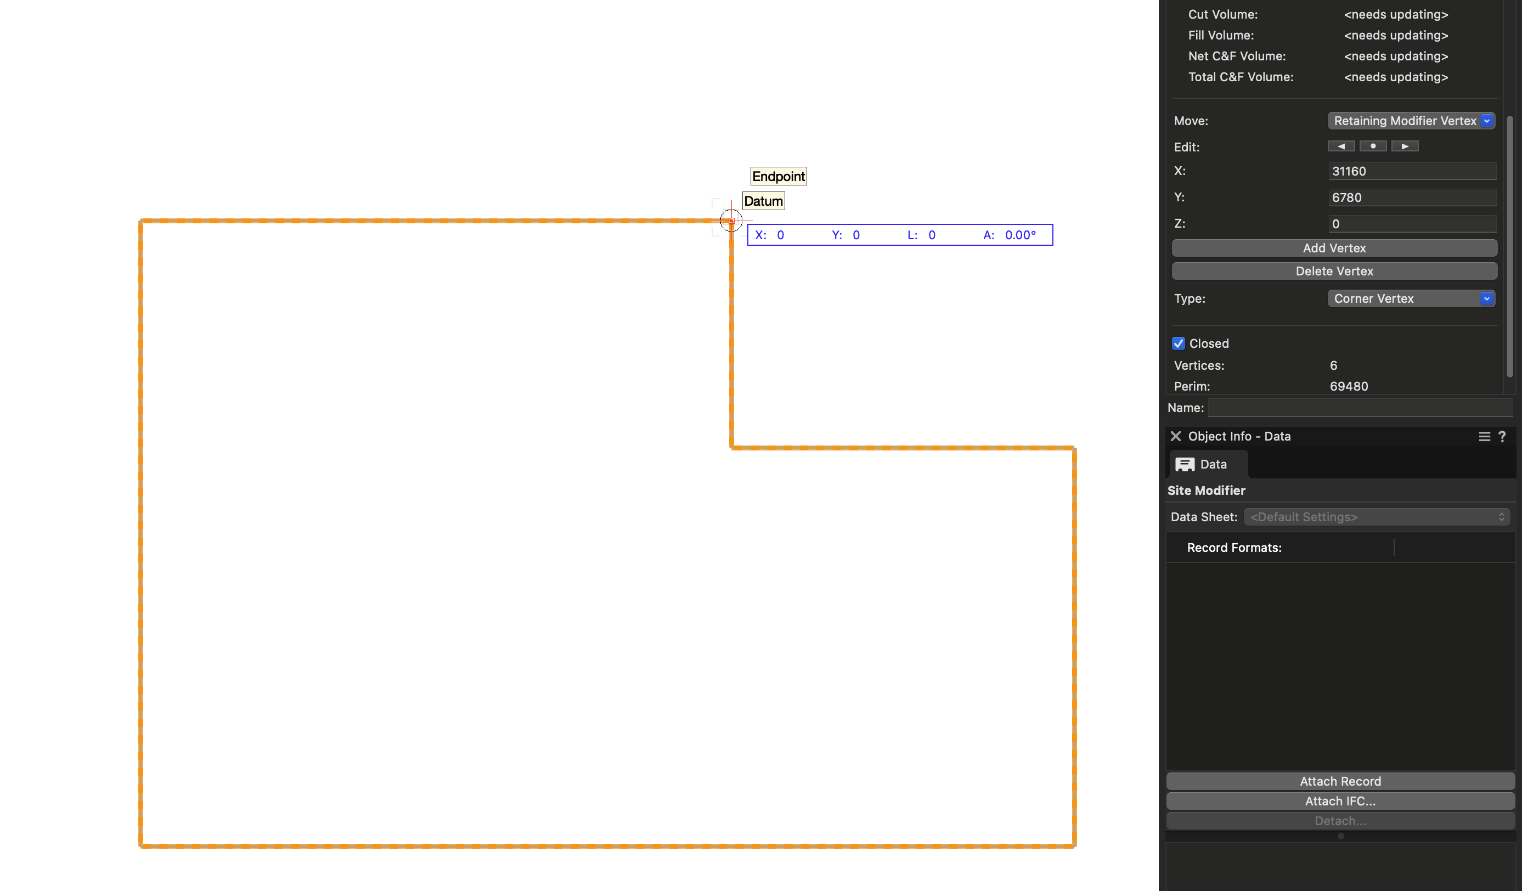The width and height of the screenshot is (1522, 891).
Task: Click the center dot edit vertex button
Action: click(x=1373, y=146)
